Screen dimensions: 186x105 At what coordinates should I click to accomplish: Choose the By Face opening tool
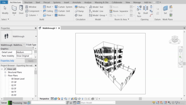pyautogui.click(x=139, y=11)
